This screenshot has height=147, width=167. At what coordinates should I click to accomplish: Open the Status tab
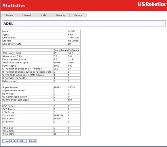click(x=9, y=15)
